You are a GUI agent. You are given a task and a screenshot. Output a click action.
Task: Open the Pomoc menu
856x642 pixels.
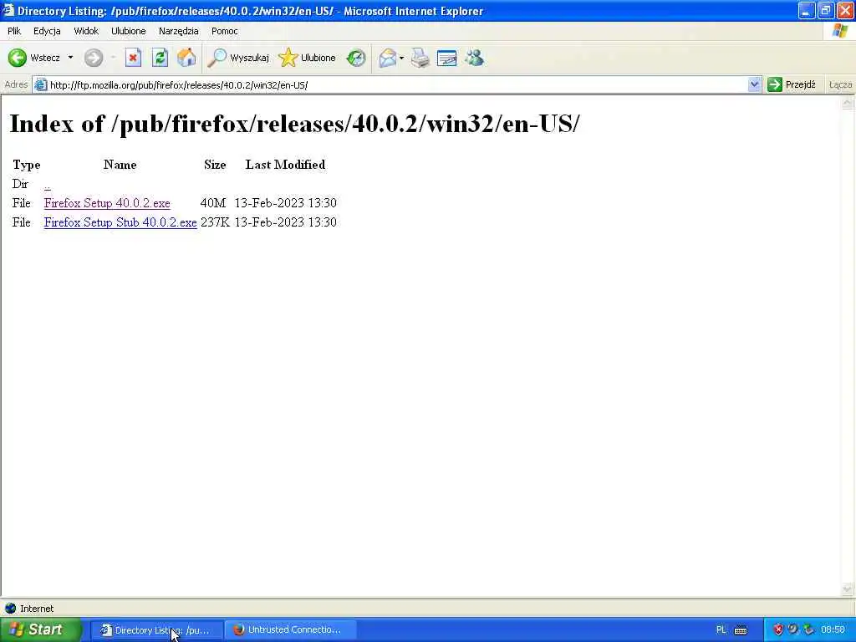224,31
